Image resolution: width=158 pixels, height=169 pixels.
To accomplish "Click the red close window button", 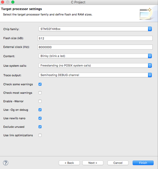I will (x=2, y=2).
